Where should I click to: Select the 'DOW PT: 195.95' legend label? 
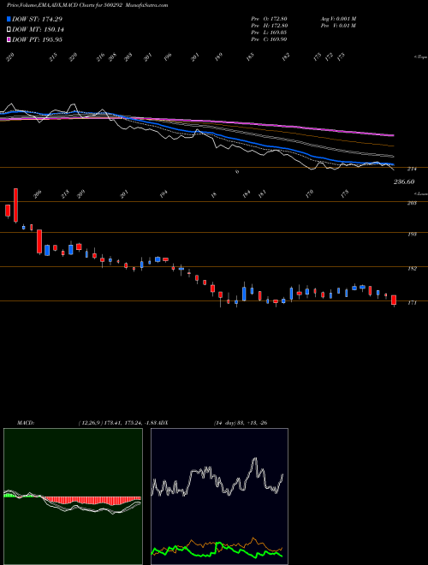point(37,39)
